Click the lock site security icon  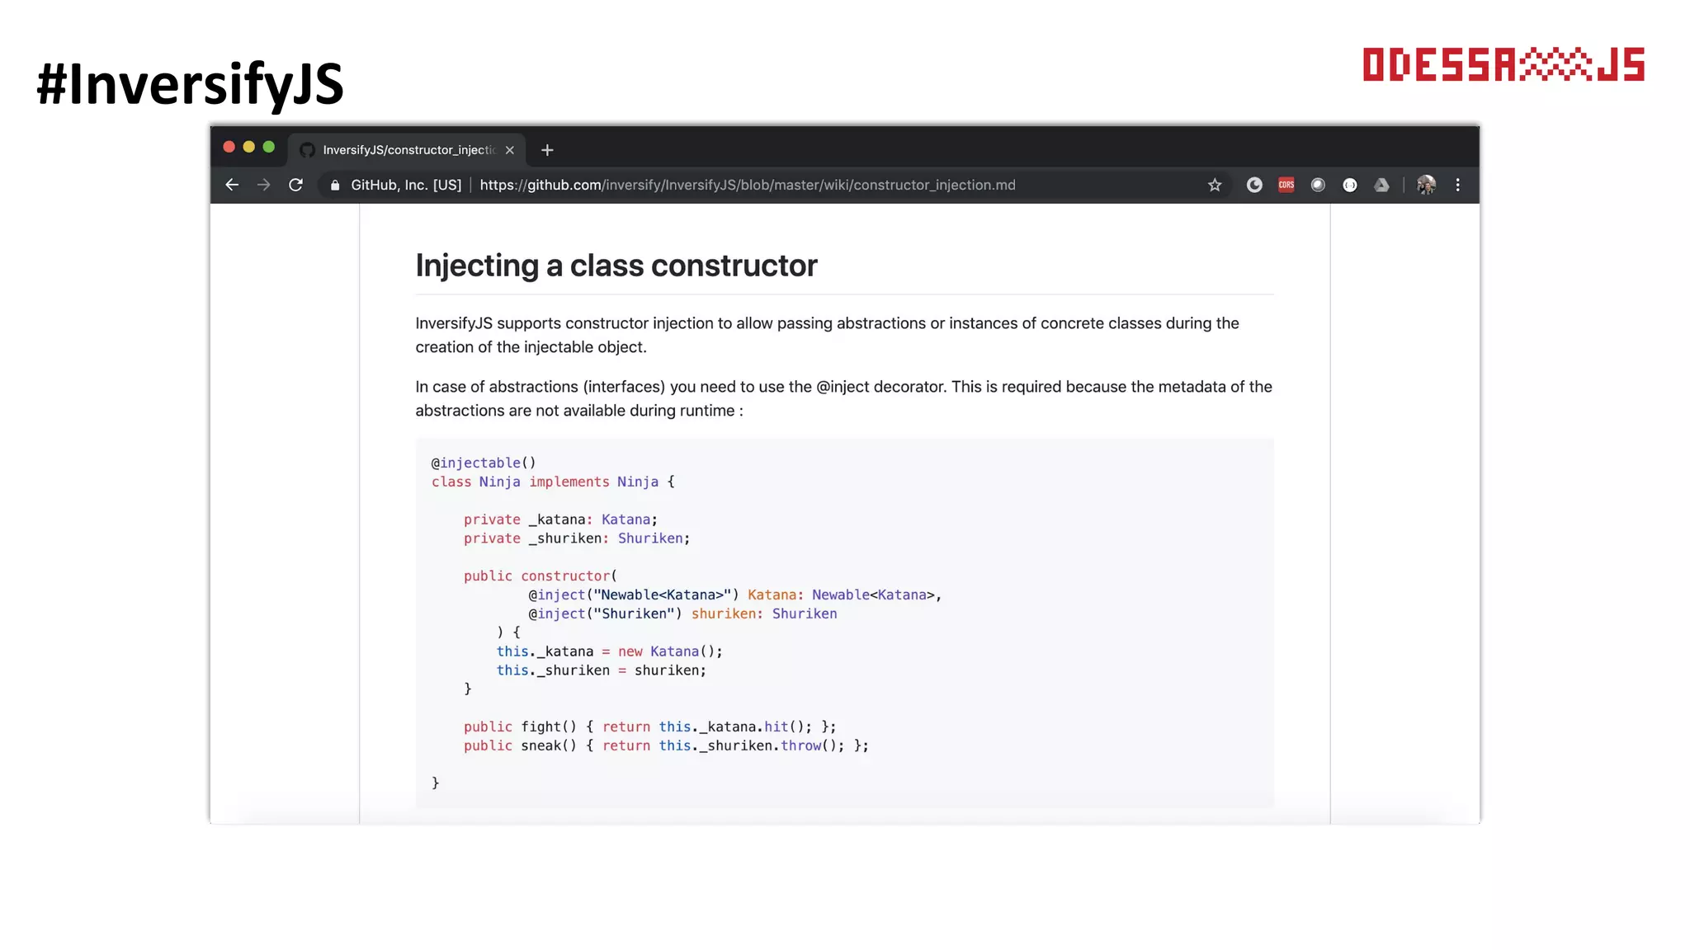pos(335,185)
